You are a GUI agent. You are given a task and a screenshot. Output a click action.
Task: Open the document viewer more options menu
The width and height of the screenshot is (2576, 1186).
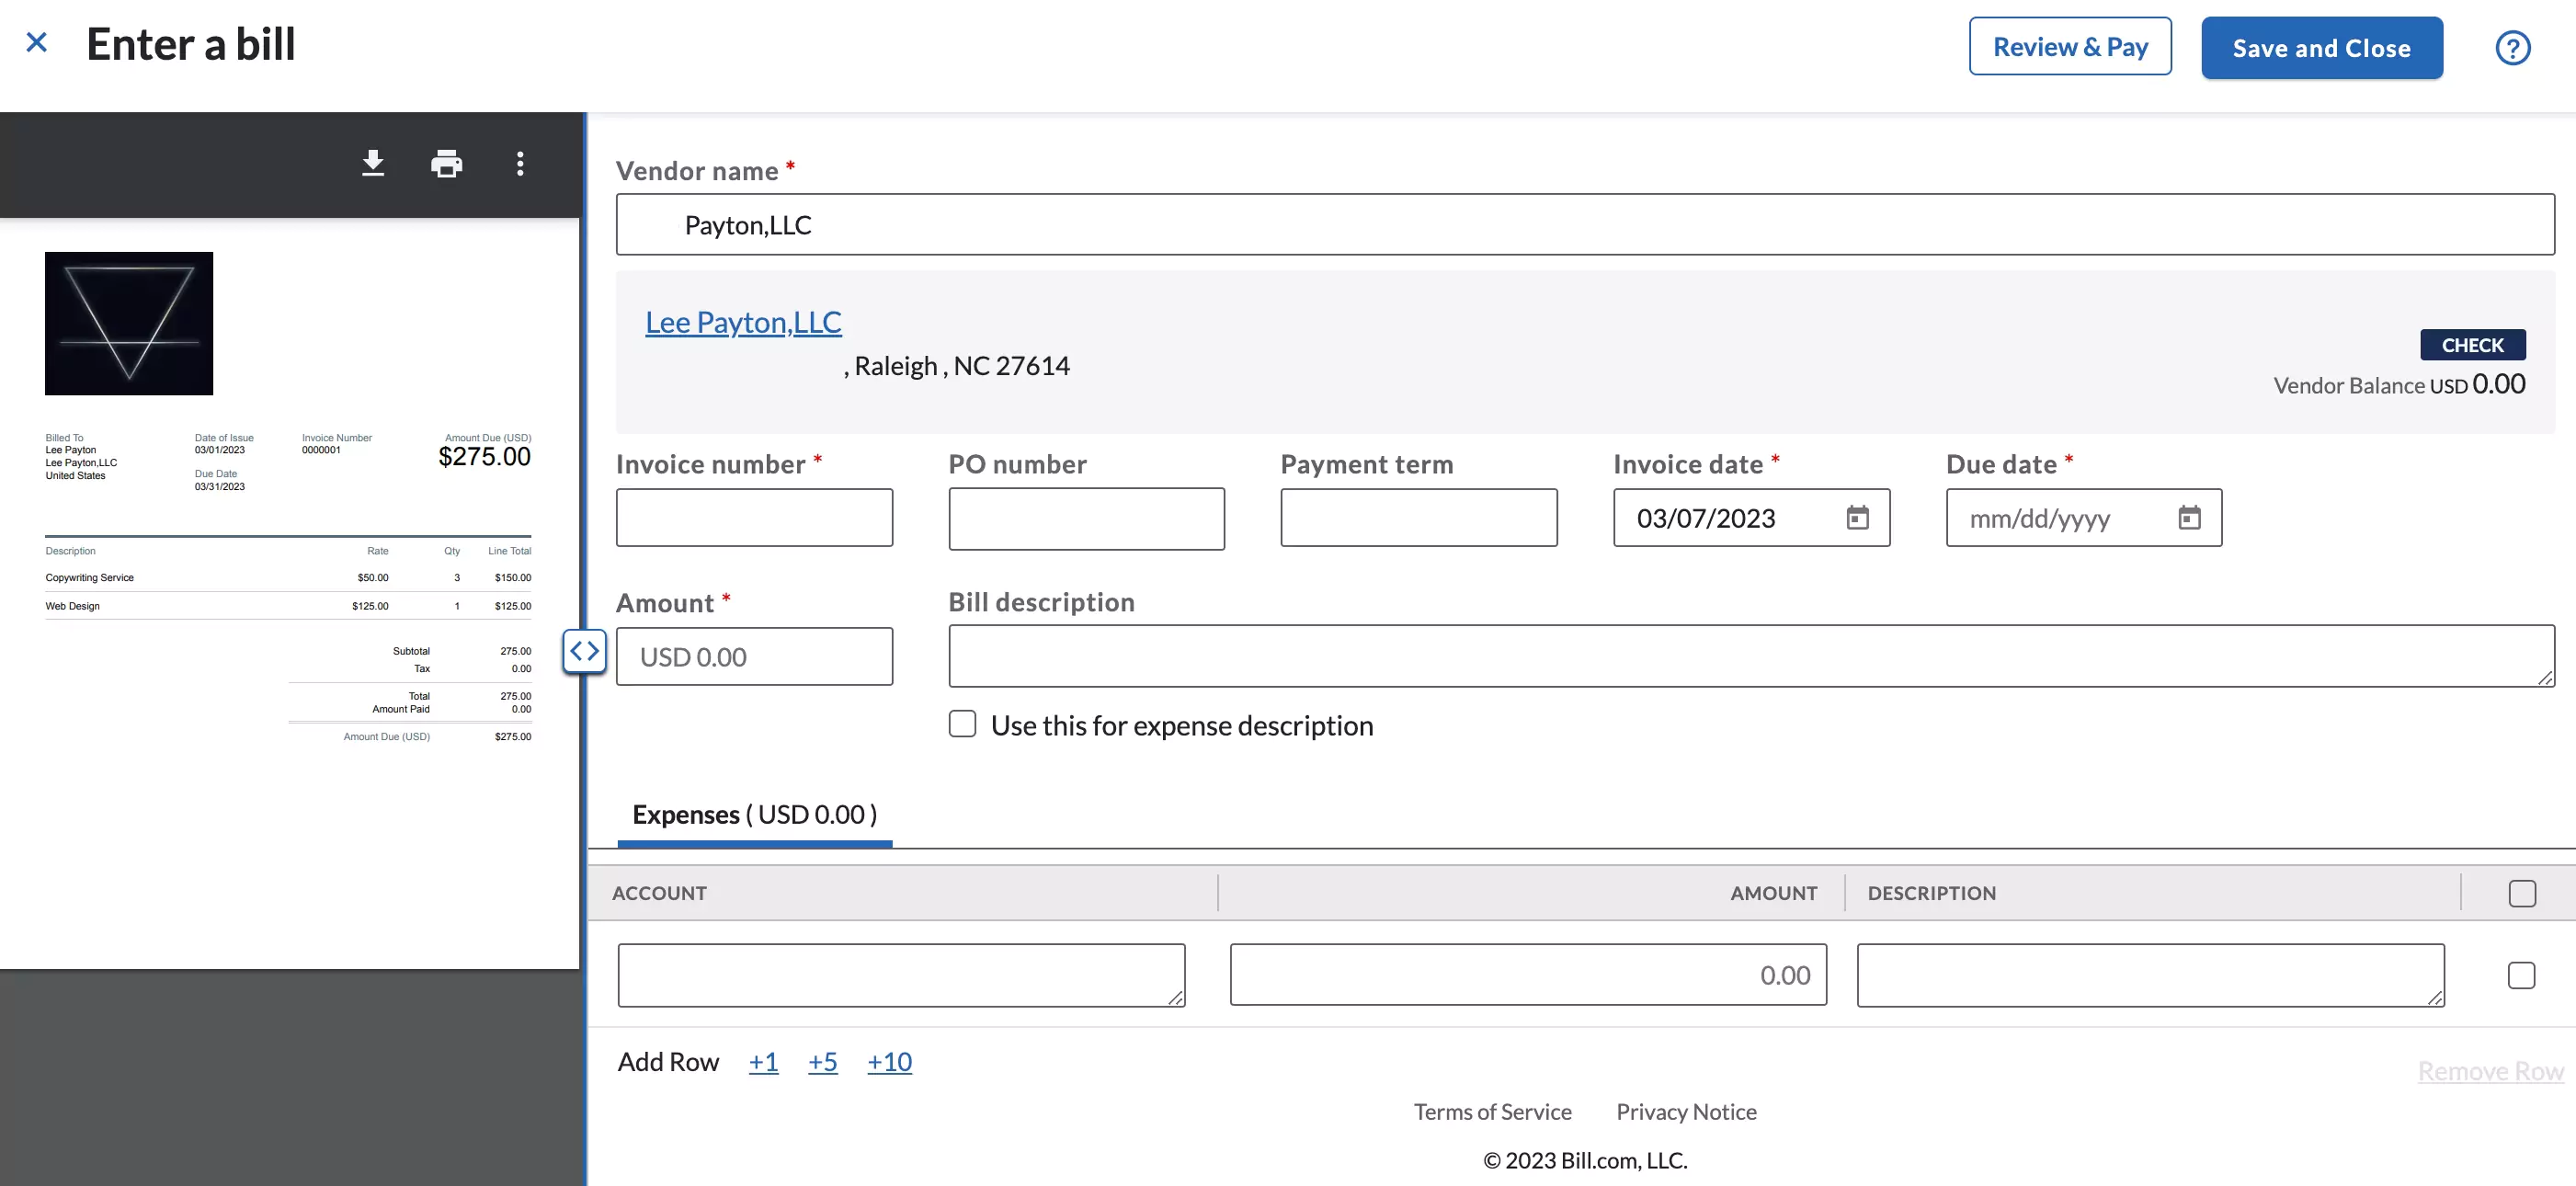click(520, 163)
